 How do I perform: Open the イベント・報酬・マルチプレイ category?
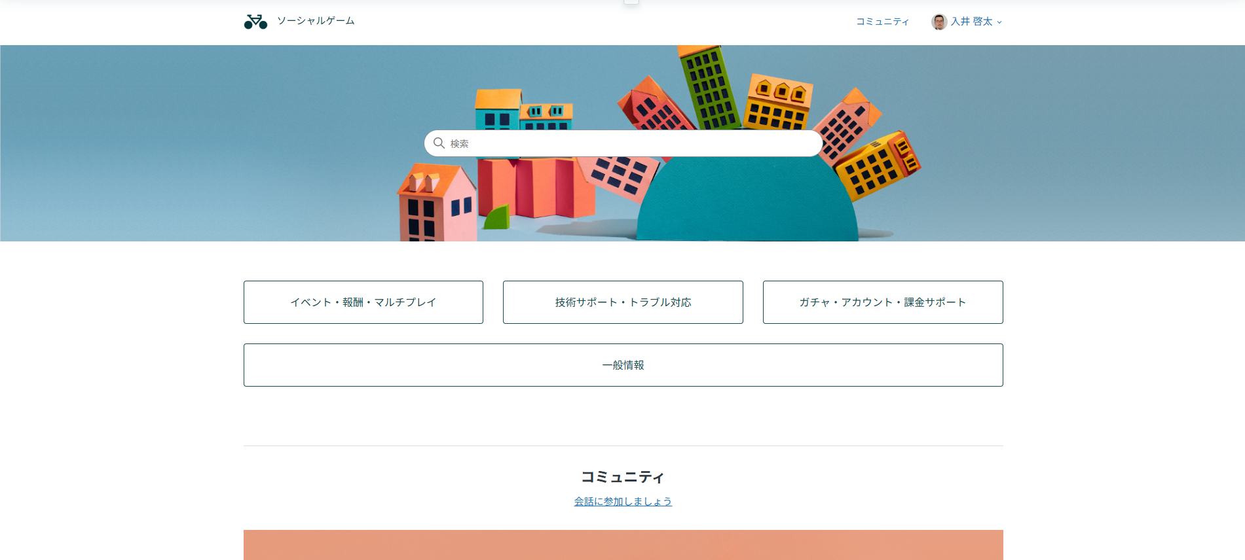coord(363,302)
